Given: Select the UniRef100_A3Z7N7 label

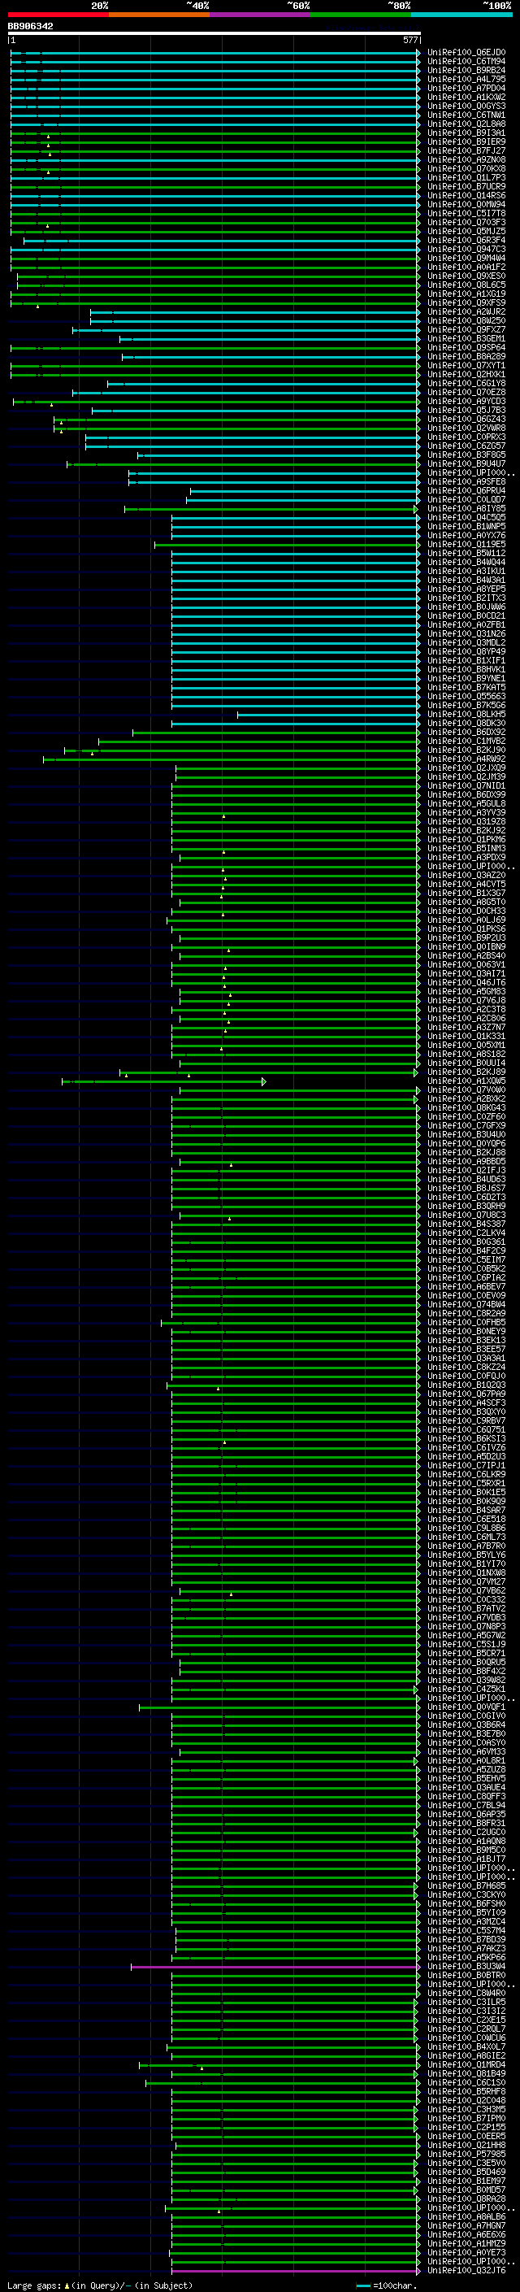Looking at the screenshot, I should point(466,1027).
